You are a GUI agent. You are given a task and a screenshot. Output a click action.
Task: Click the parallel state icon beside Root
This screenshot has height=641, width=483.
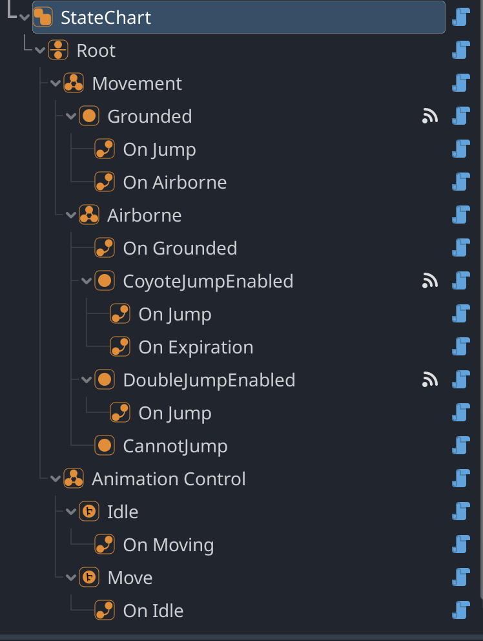pyautogui.click(x=58, y=50)
